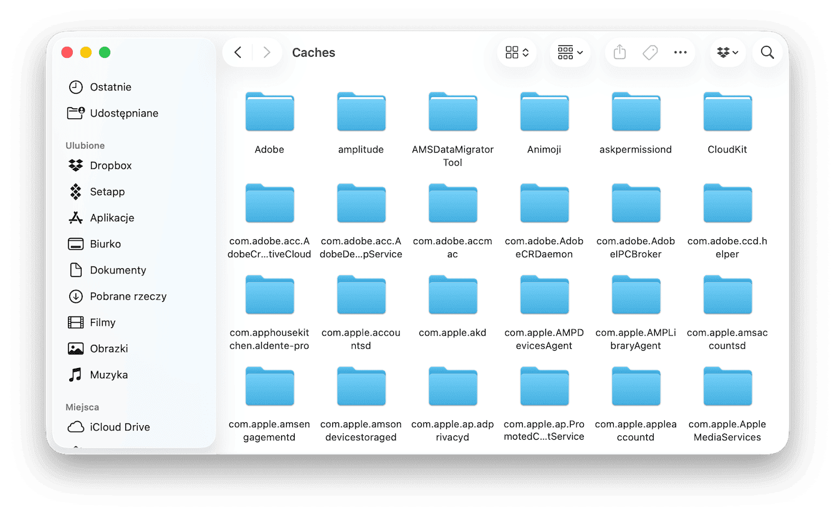Viewport: 835px width, 515px height.
Task: Open Dokumenty in the sidebar
Action: (x=107, y=270)
